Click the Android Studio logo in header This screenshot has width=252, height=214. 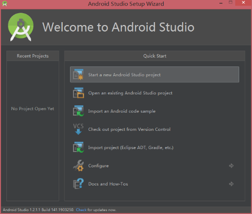[21, 27]
